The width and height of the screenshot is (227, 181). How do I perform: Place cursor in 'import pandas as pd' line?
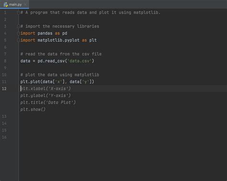coord(44,34)
